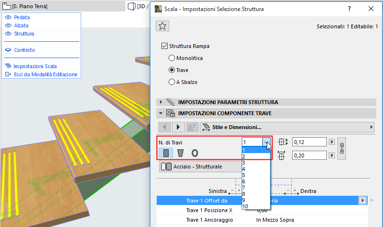The image size is (383, 227).
Task: Click Esci da Modalità Editazione
Action: (x=46, y=74)
